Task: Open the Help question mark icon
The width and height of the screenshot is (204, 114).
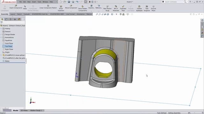Action: pyautogui.click(x=190, y=2)
